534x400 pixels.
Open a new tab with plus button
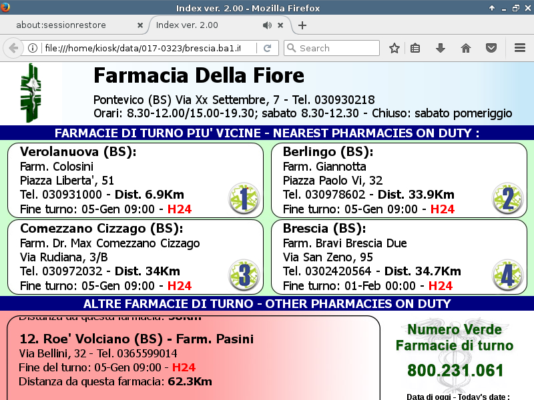click(x=302, y=25)
